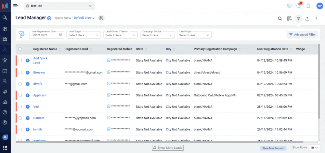Click WhatsApp icon in Bireswar row
The height and width of the screenshot is (153, 325).
[109, 72]
